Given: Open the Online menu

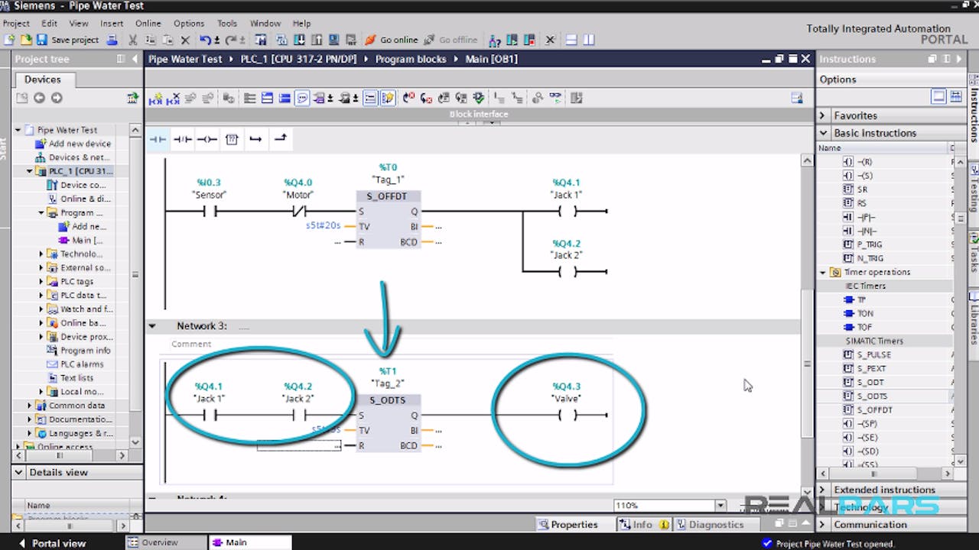Looking at the screenshot, I should pyautogui.click(x=148, y=24).
